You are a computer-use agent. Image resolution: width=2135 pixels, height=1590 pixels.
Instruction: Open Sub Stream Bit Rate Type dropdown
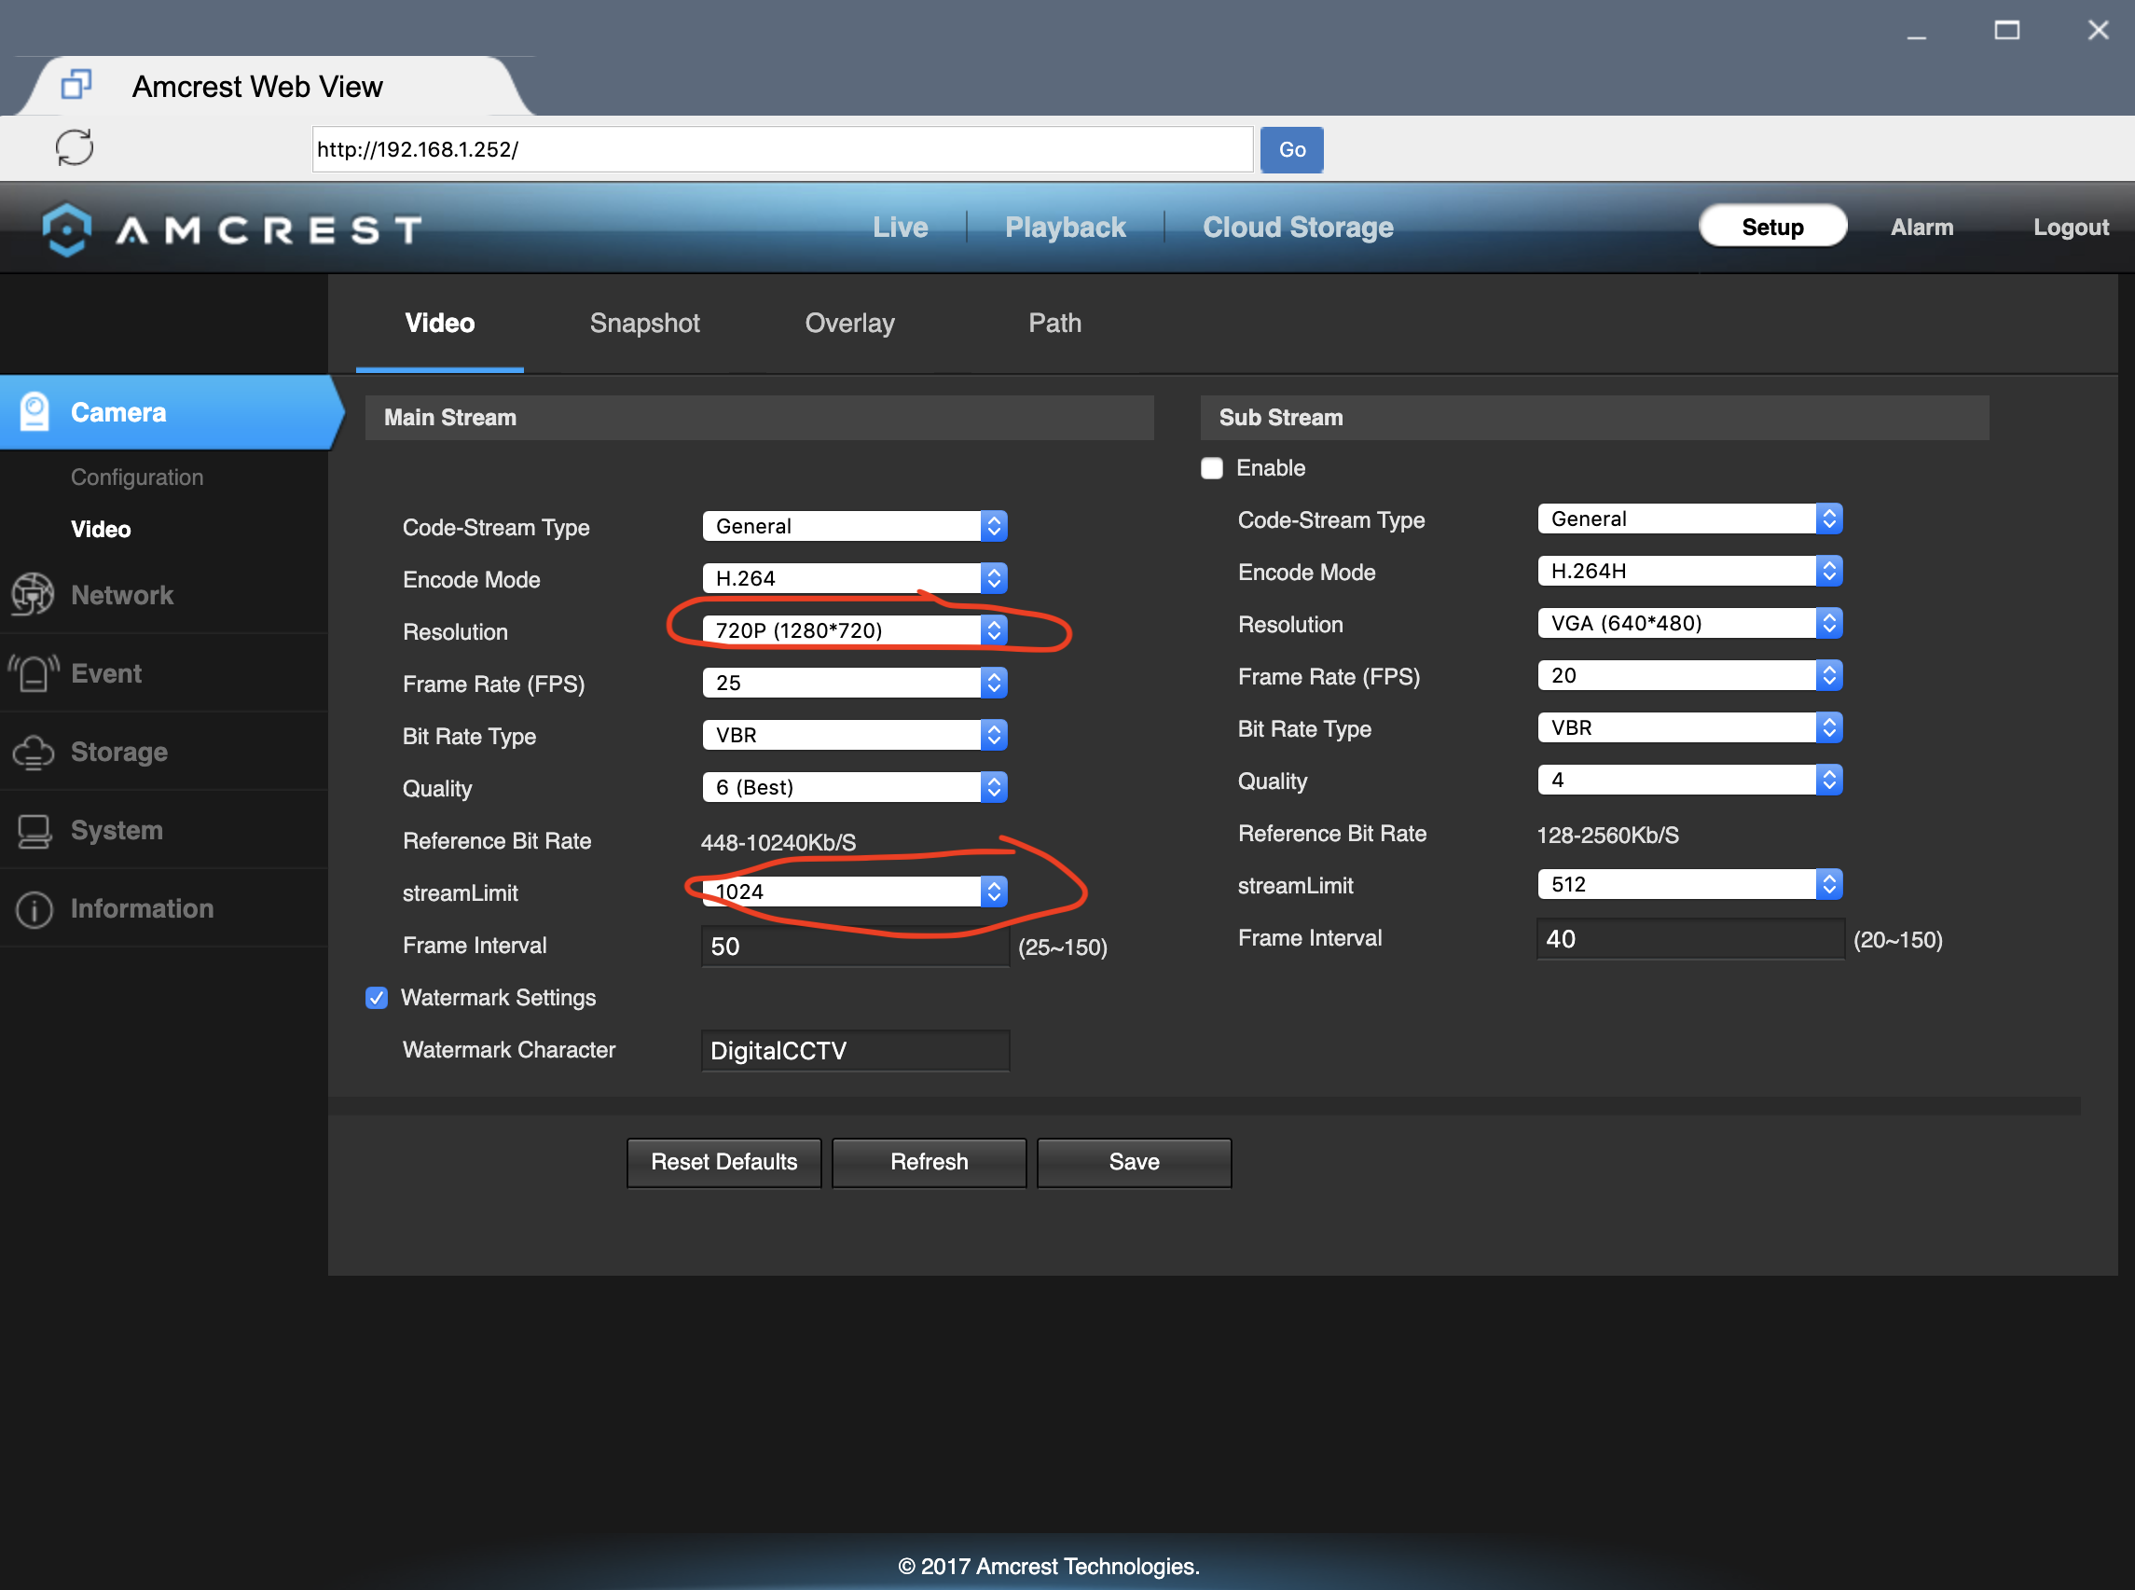[1689, 726]
